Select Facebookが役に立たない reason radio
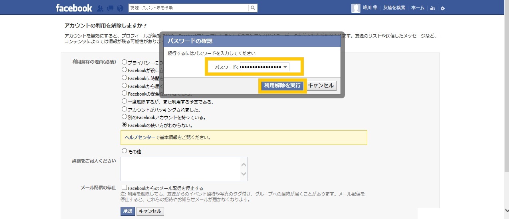509x219 pixels. pos(124,70)
